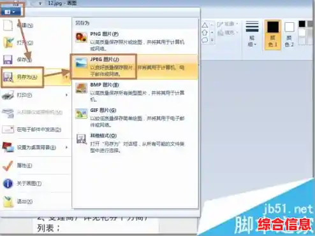Expand the Print submenu arrow

coord(66,95)
